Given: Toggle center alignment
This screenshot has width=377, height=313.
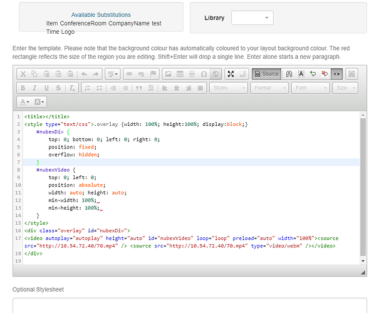Looking at the screenshot, I should coord(177,88).
